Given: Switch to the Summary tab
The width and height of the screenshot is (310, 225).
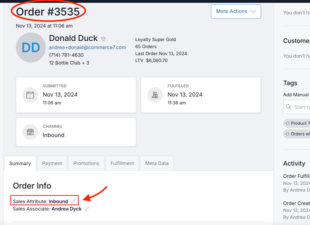Looking at the screenshot, I should pos(20,163).
